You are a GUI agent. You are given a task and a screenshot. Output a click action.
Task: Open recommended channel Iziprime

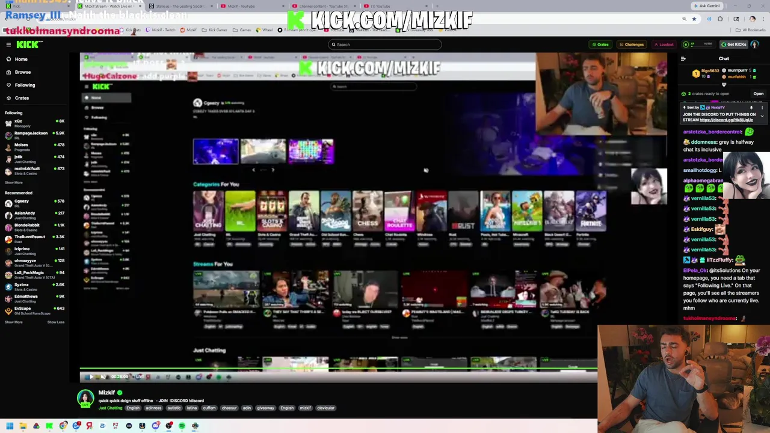35,250
